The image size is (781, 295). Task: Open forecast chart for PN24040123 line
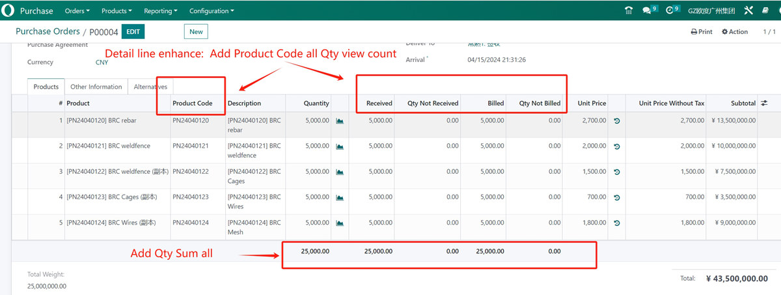click(340, 197)
